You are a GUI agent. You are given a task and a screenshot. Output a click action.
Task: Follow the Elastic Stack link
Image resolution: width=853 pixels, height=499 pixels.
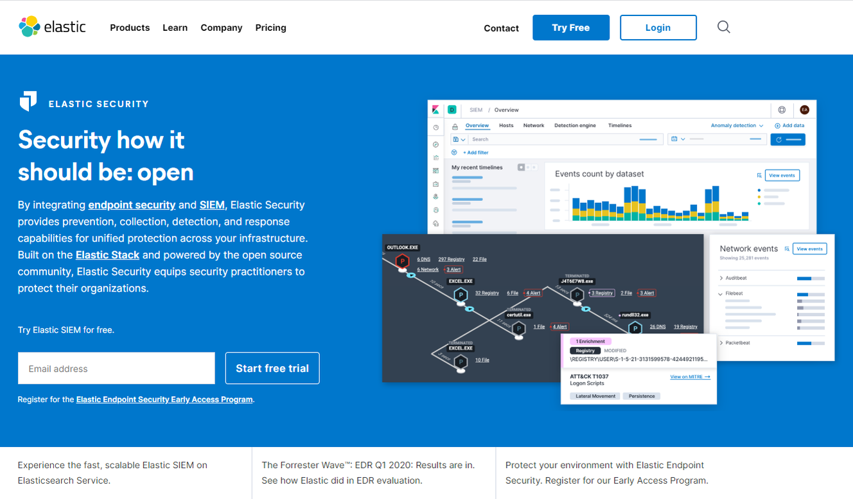(108, 255)
